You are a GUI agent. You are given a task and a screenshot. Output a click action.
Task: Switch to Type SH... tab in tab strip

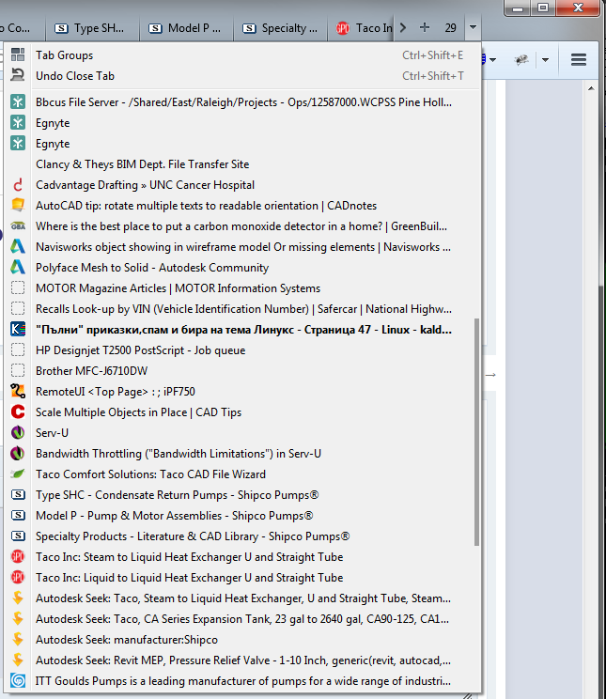click(92, 28)
